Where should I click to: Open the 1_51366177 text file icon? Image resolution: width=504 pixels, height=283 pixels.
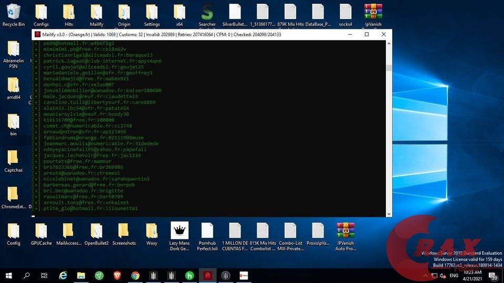tap(262, 15)
